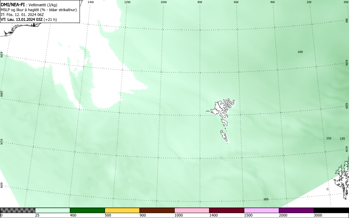Image resolution: width=349 pixels, height=218 pixels.
Task: Click the lavender 1500–2000 legend swatch
Action: click(x=261, y=210)
